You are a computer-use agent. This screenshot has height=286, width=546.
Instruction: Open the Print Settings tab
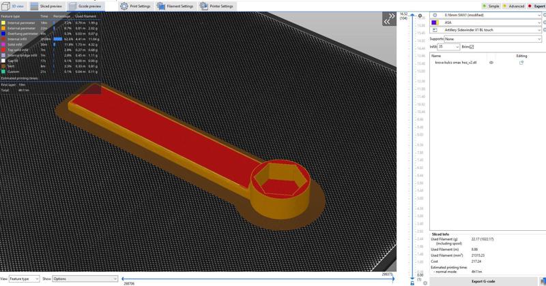click(136, 6)
